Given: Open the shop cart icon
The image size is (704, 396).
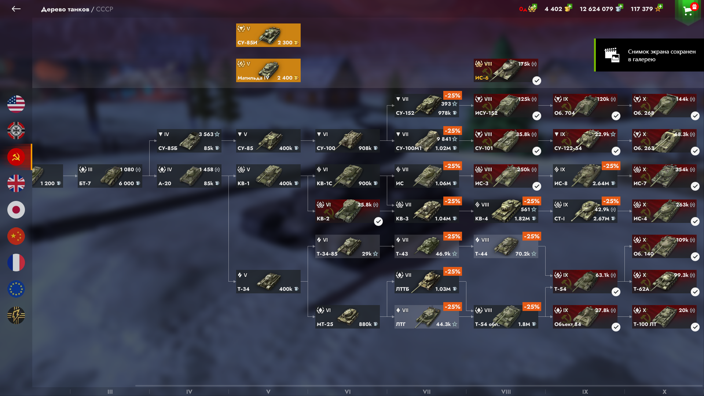Looking at the screenshot, I should pyautogui.click(x=688, y=10).
